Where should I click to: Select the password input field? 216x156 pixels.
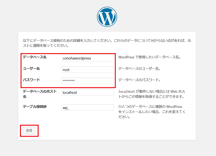click(x=87, y=81)
